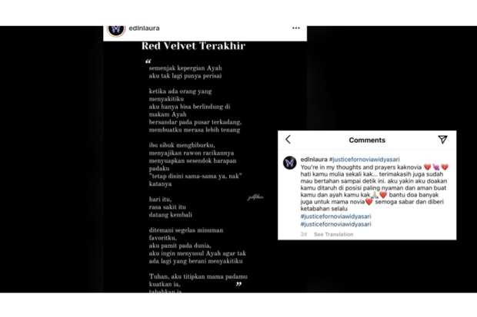Screen dimensions: 477x317
Task: Click the opening quotation mark on the poem
Action: (x=148, y=61)
